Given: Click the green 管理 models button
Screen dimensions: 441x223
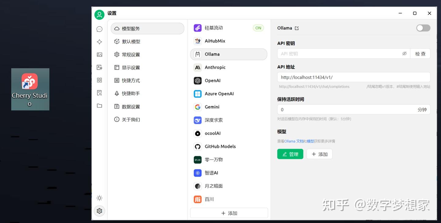Looking at the screenshot, I should coord(290,154).
